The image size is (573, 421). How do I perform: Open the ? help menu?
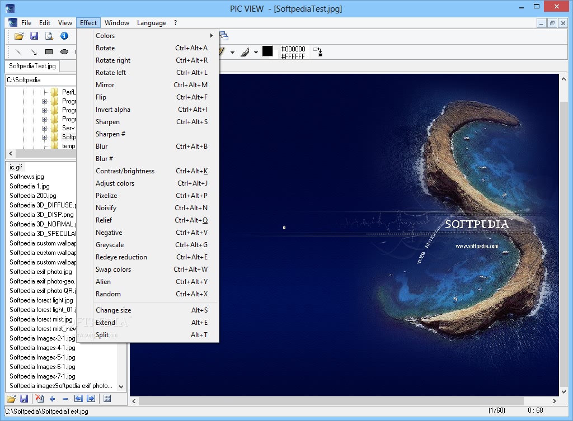[x=175, y=22]
